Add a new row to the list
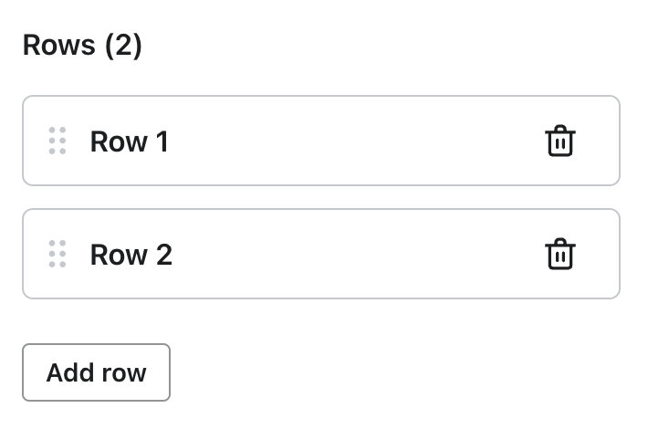The image size is (648, 429). 96,372
